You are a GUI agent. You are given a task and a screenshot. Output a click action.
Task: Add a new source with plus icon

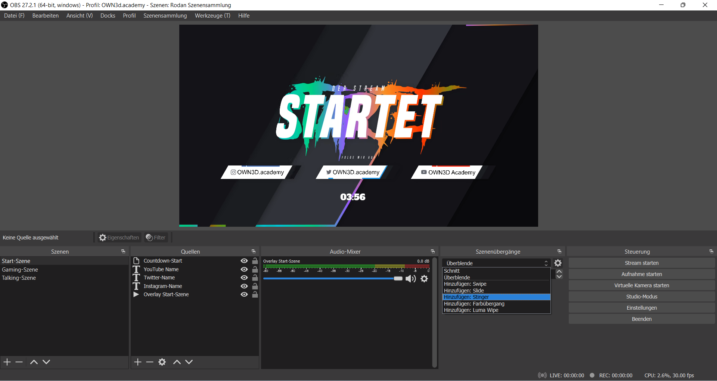click(x=138, y=362)
